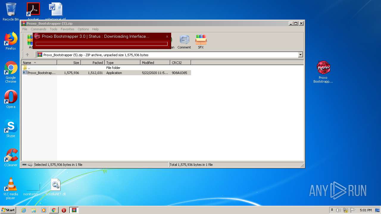Image resolution: width=381 pixels, height=214 pixels.
Task: Open the Help menu
Action: pyautogui.click(x=95, y=29)
